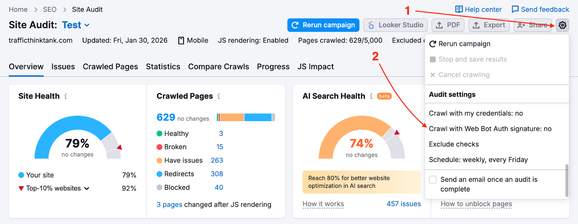This screenshot has height=224, width=578.
Task: Click the Site Health info icon
Action: point(65,96)
